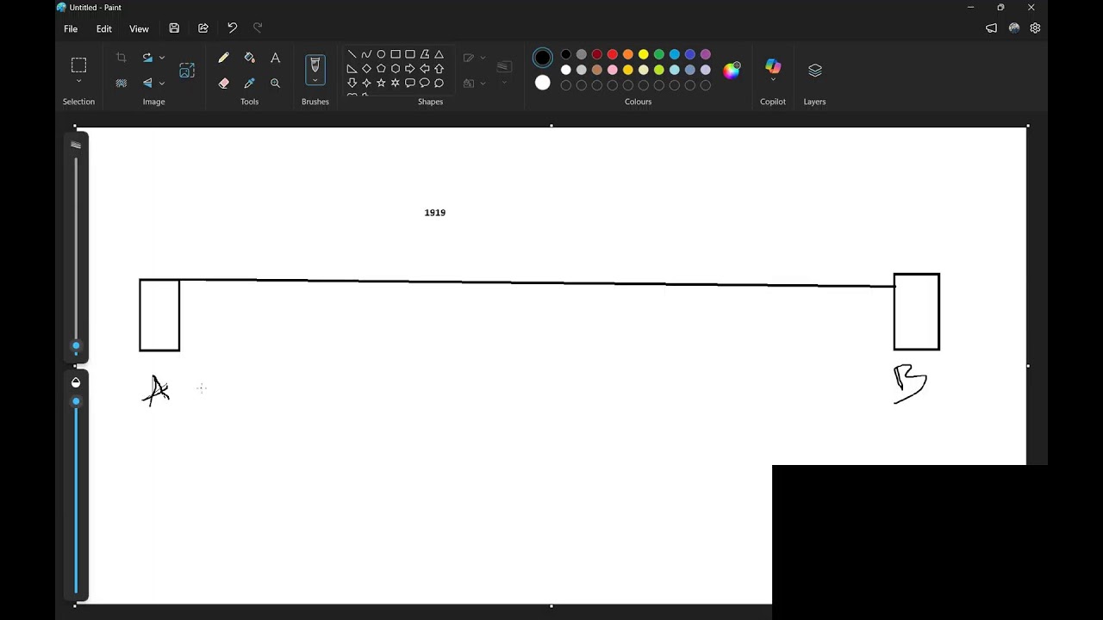
Task: Click the Crop image icon
Action: click(122, 58)
